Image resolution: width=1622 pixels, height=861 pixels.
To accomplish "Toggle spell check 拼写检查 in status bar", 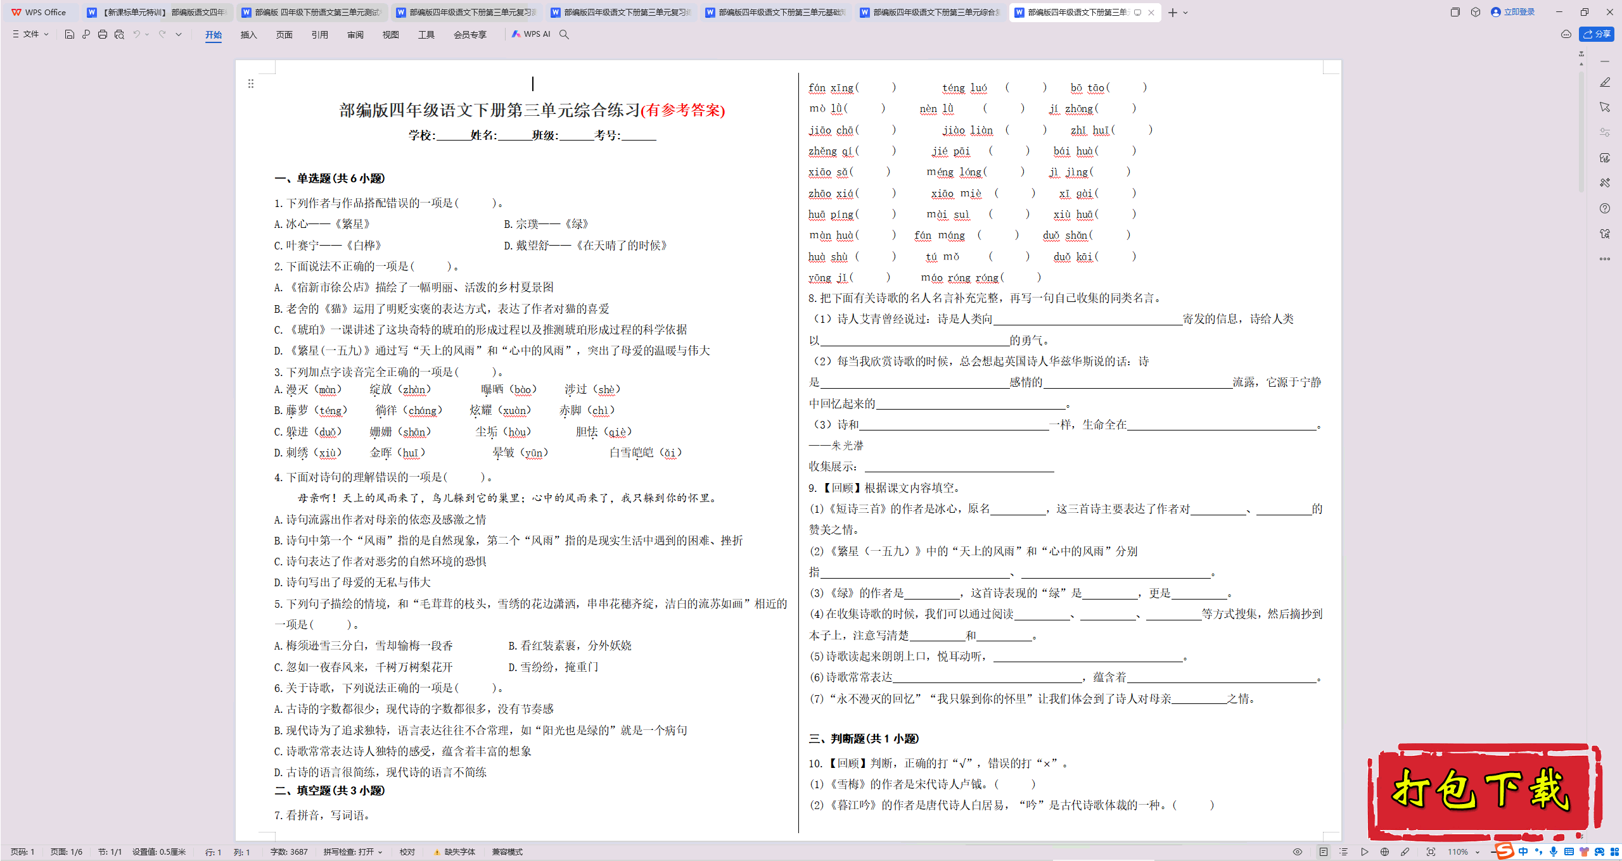I will coord(353,852).
